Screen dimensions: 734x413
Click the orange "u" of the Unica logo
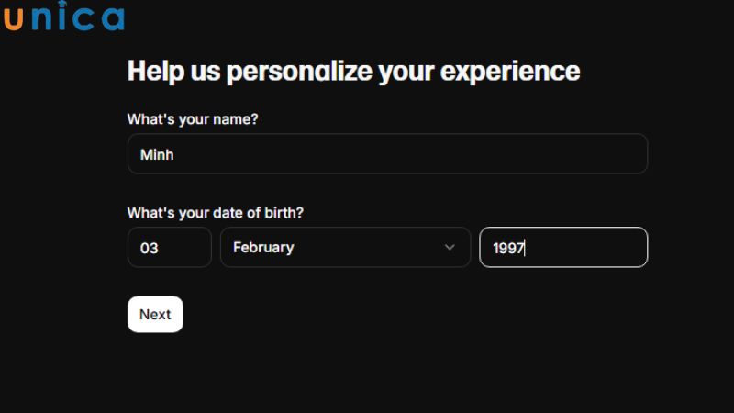[13, 18]
